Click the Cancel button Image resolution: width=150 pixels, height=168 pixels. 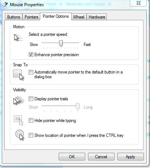point(101,157)
